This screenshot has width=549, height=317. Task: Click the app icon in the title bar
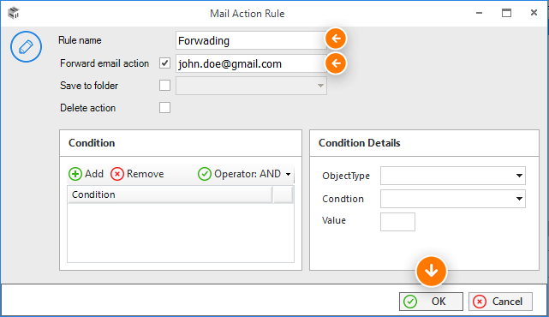click(x=14, y=13)
